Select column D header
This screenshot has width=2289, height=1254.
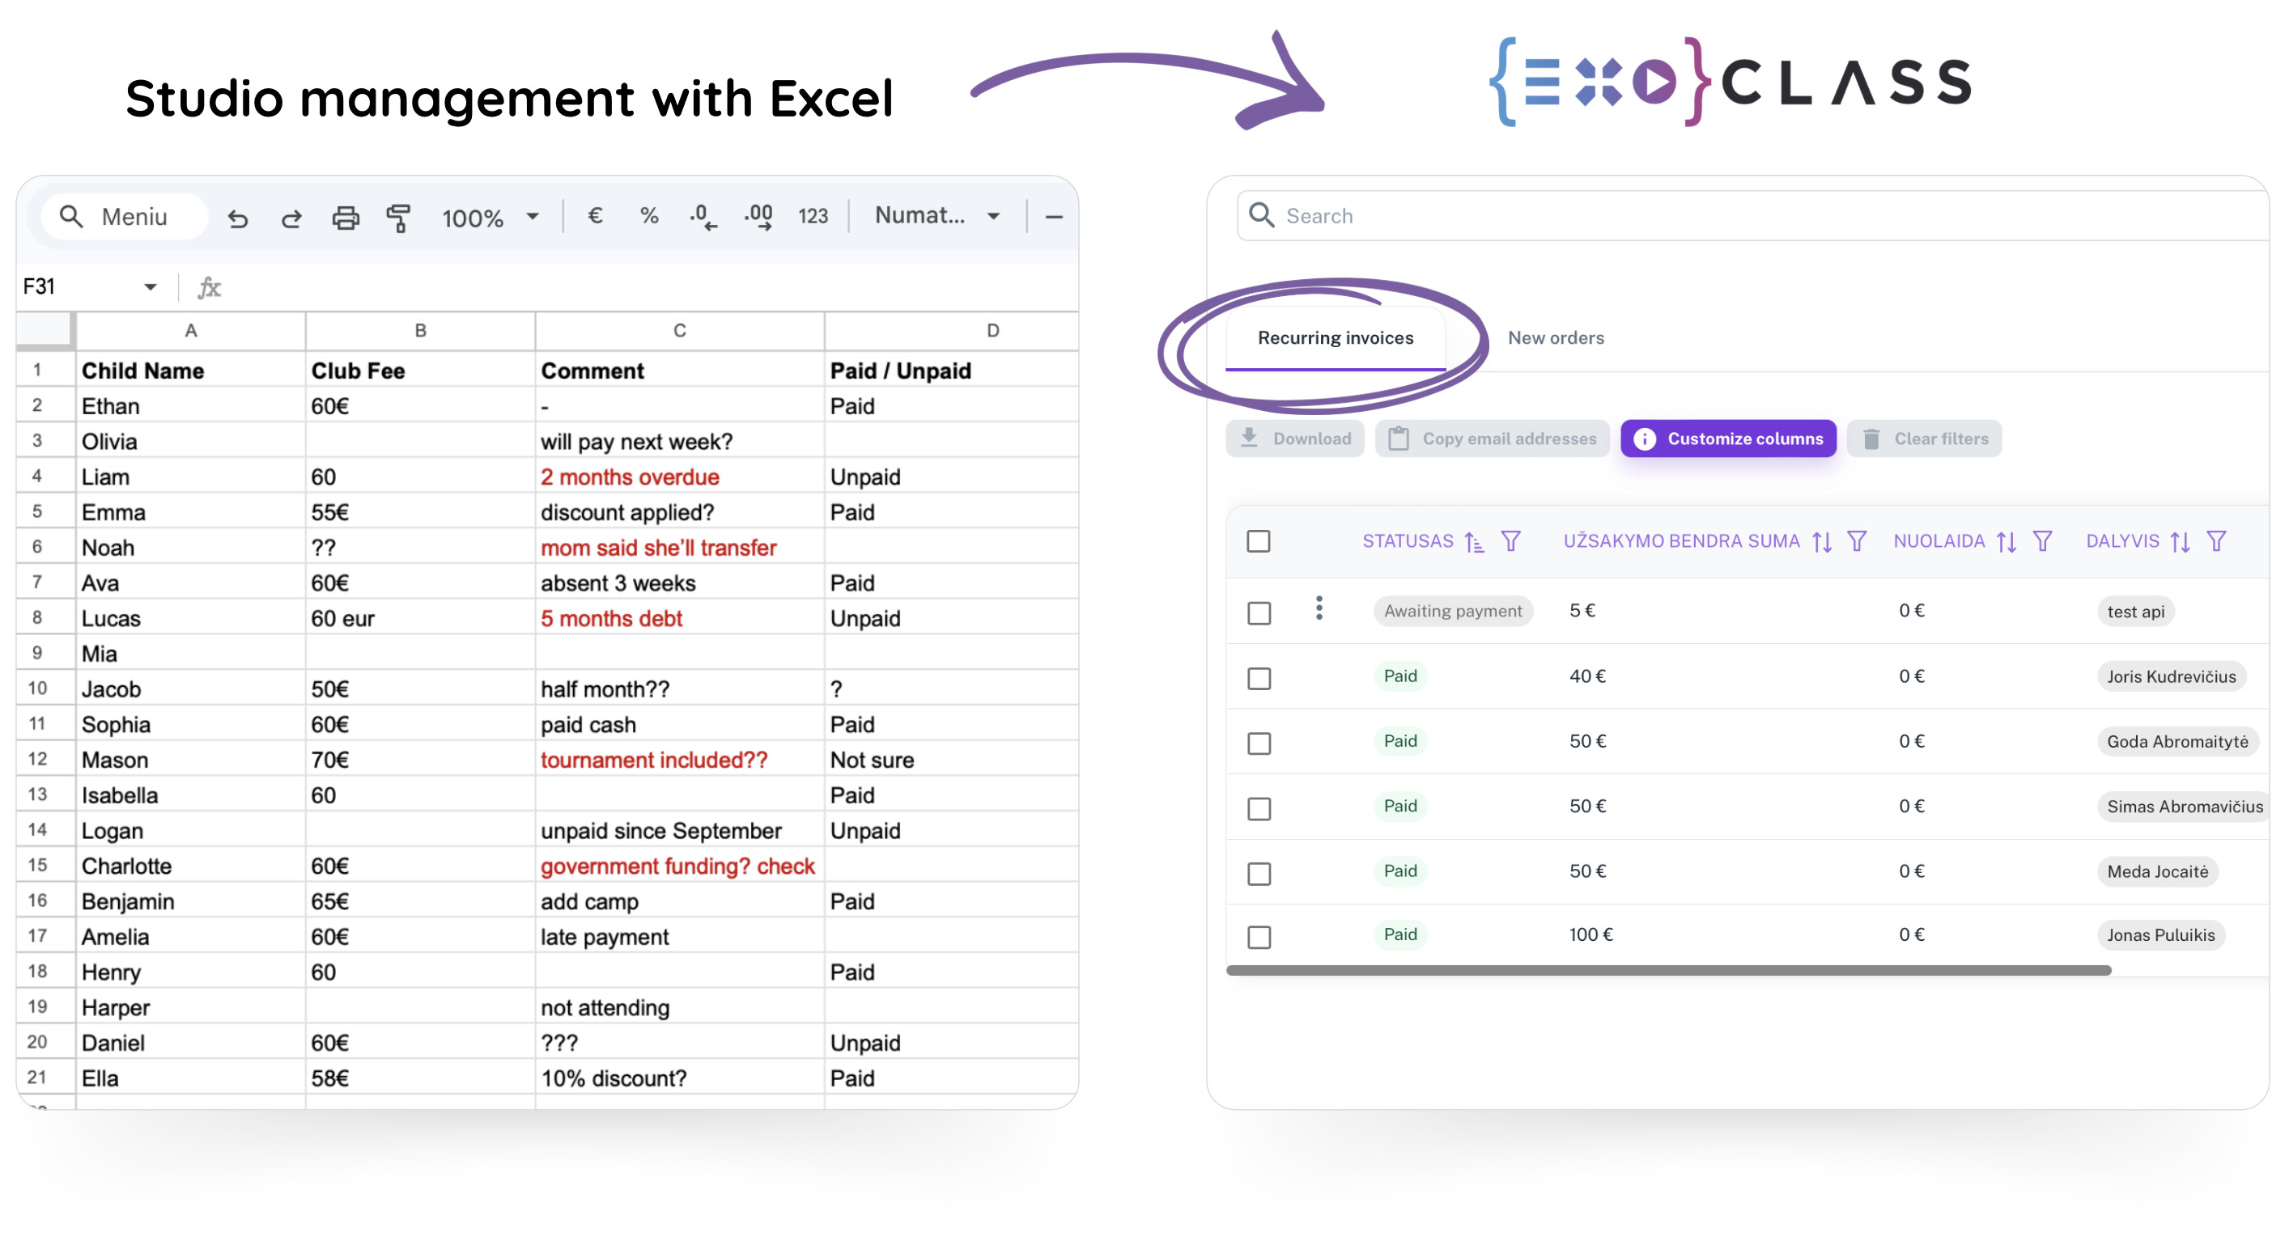click(952, 330)
